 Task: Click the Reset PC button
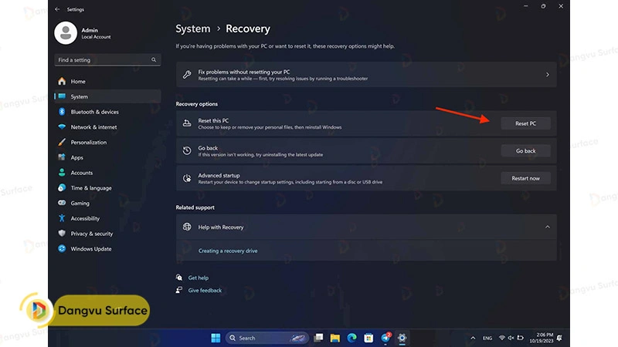525,123
